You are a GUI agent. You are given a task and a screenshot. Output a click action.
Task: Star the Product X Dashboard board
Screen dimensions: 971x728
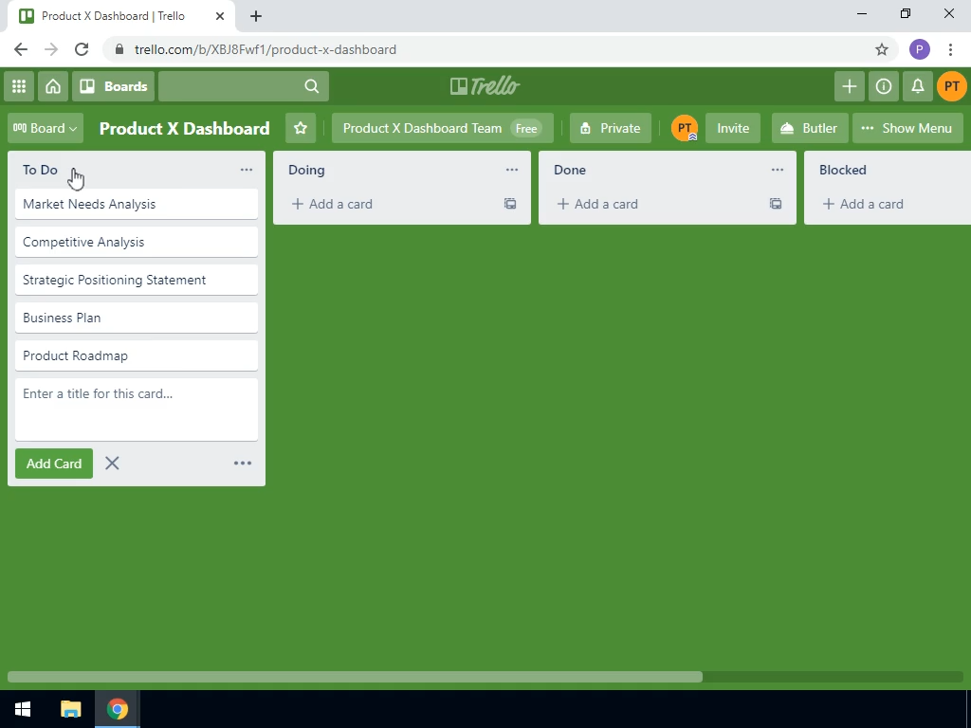point(301,128)
